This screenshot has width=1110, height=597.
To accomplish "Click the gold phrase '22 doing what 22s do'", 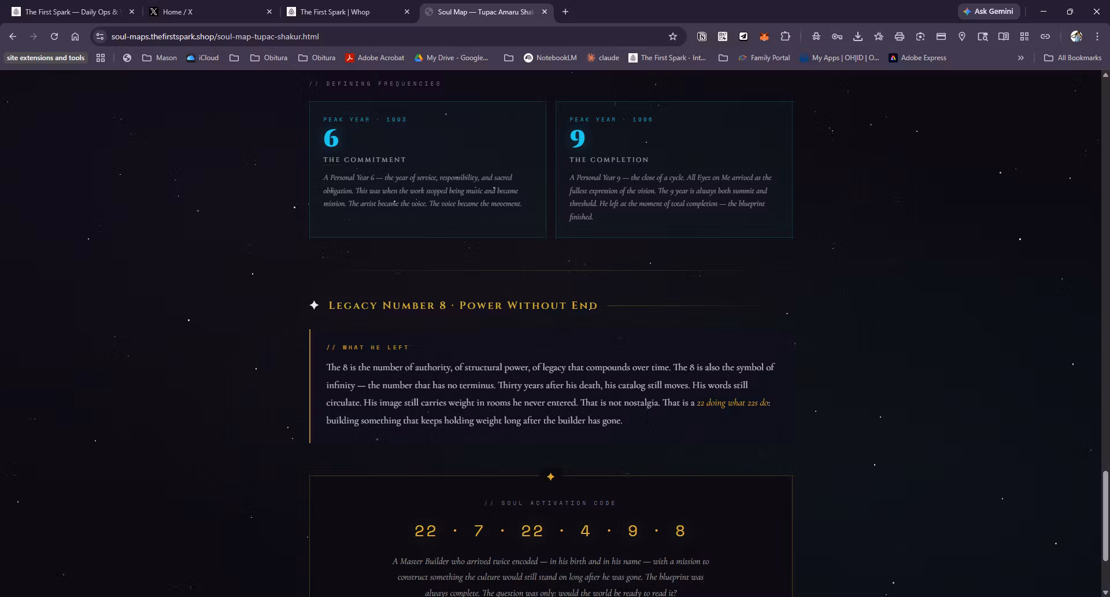I will tap(732, 403).
